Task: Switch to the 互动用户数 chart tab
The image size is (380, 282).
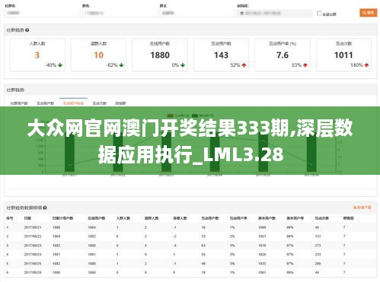Action: (45, 103)
